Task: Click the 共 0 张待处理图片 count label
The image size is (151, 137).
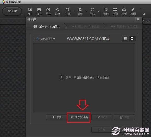Action: 44,39
